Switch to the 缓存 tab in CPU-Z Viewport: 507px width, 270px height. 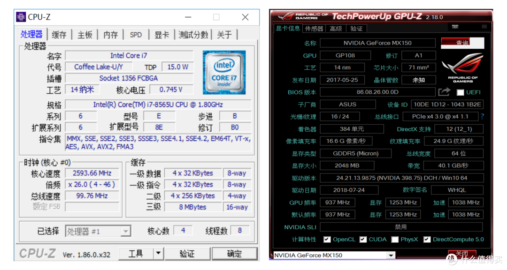point(59,35)
